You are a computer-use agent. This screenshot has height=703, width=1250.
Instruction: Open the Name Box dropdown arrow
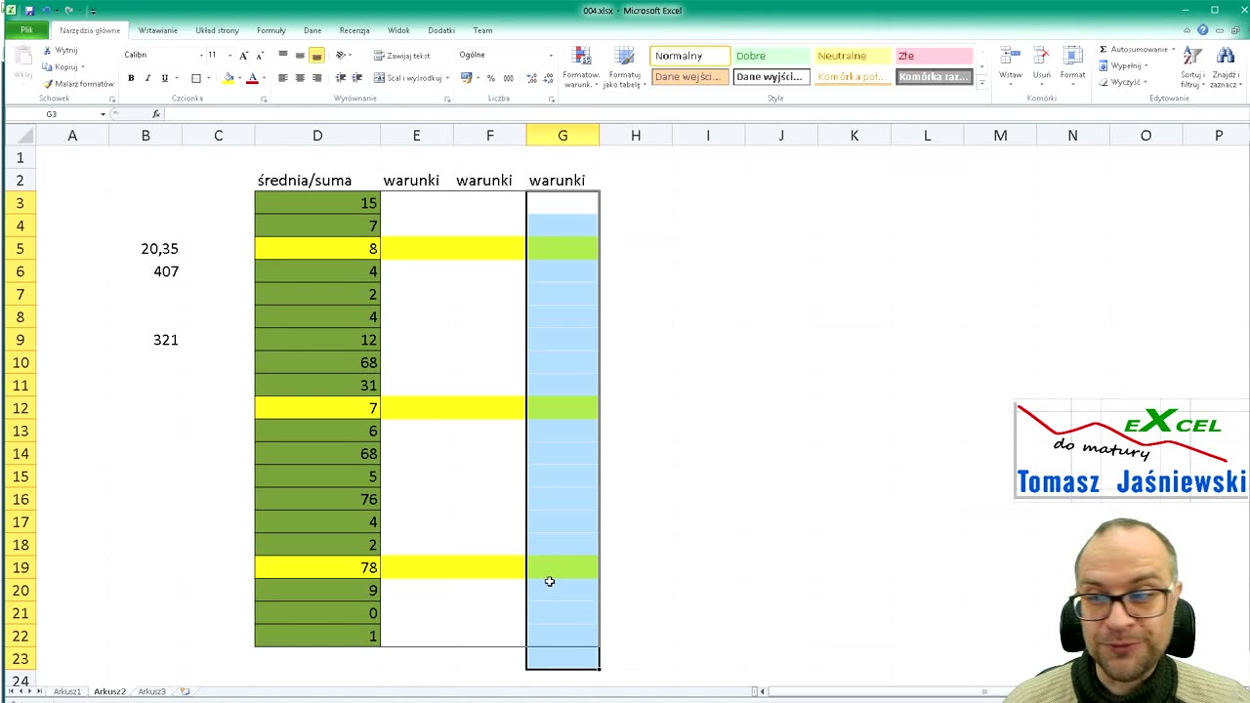[103, 114]
